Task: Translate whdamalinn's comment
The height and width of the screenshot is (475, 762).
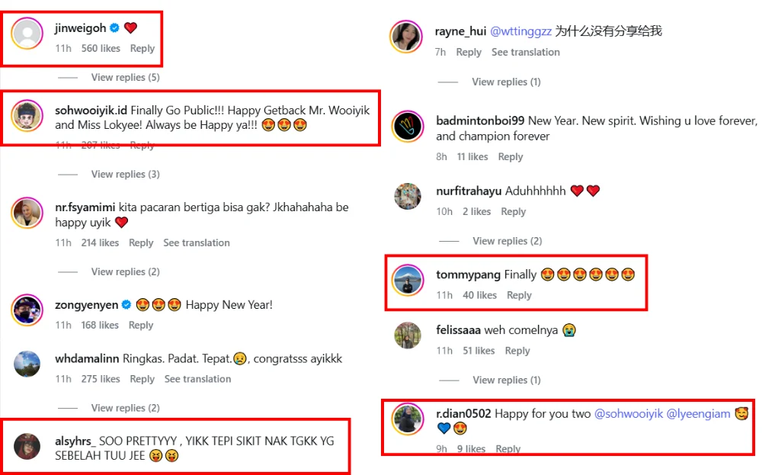Action: point(197,379)
